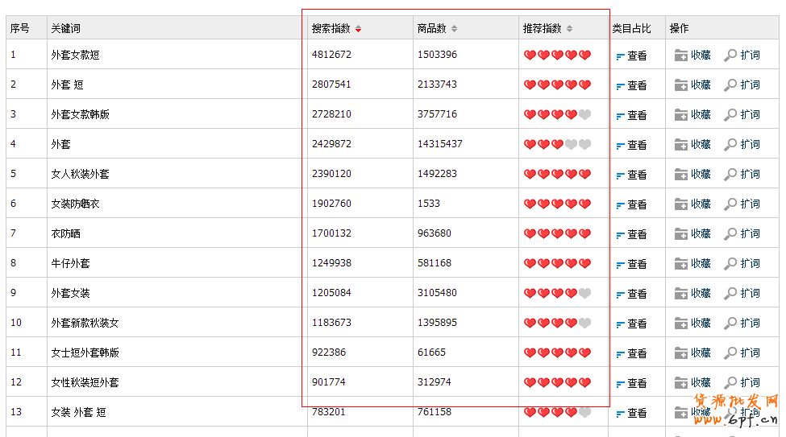Sort the 推荐指数 column

pos(569,29)
